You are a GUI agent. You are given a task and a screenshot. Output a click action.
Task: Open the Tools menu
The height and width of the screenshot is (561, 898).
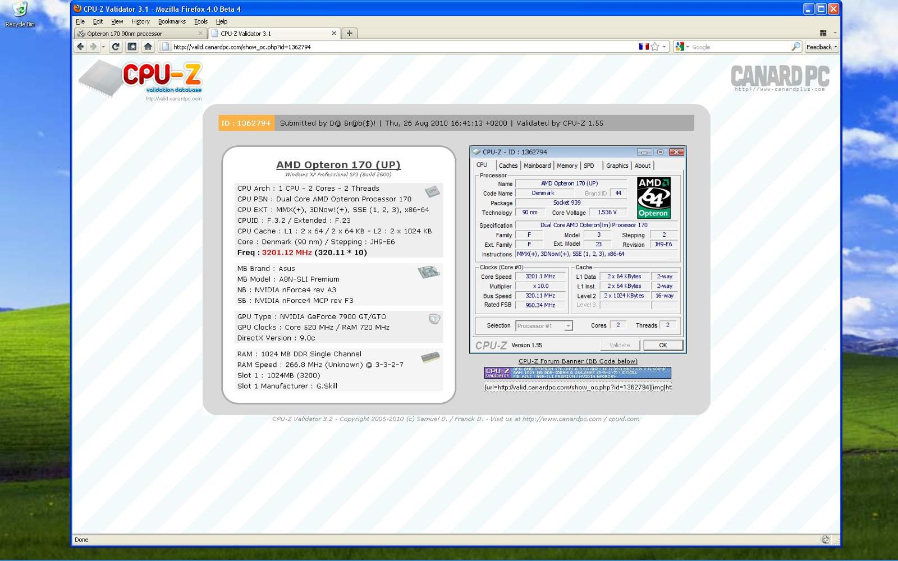click(x=201, y=21)
